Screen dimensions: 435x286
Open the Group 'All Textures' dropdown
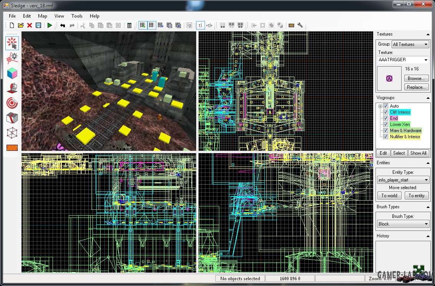[x=410, y=44]
